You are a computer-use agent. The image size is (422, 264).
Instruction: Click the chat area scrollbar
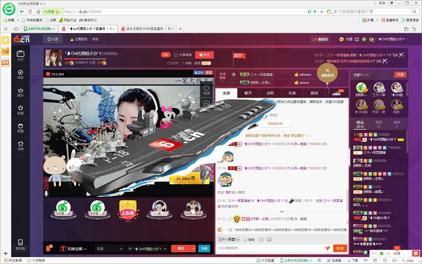[x=347, y=200]
